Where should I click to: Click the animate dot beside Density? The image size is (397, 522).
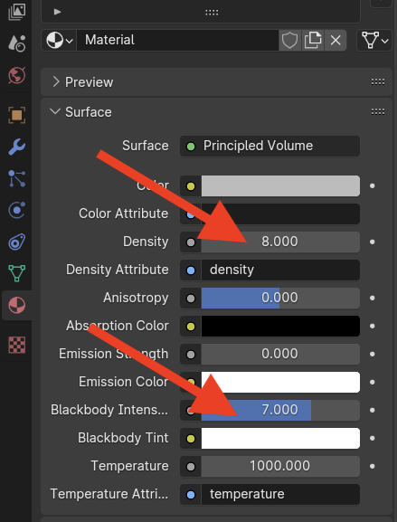pyautogui.click(x=373, y=242)
